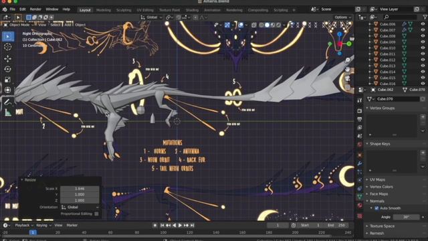Choose the Move tool
This screenshot has width=428, height=241.
[x=8, y=58]
